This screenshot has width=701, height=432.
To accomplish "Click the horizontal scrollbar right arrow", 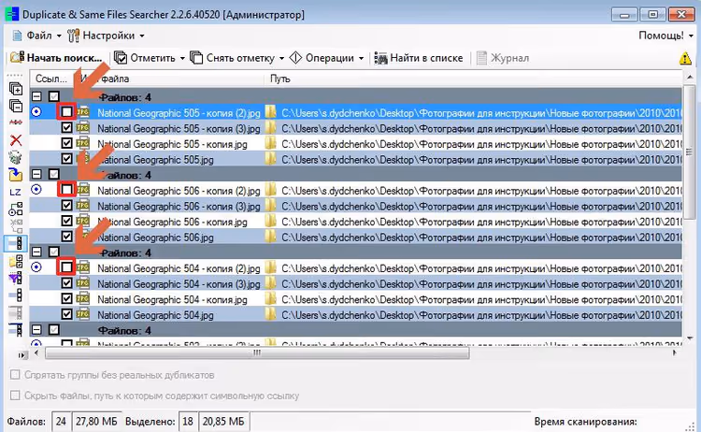I will (x=674, y=353).
